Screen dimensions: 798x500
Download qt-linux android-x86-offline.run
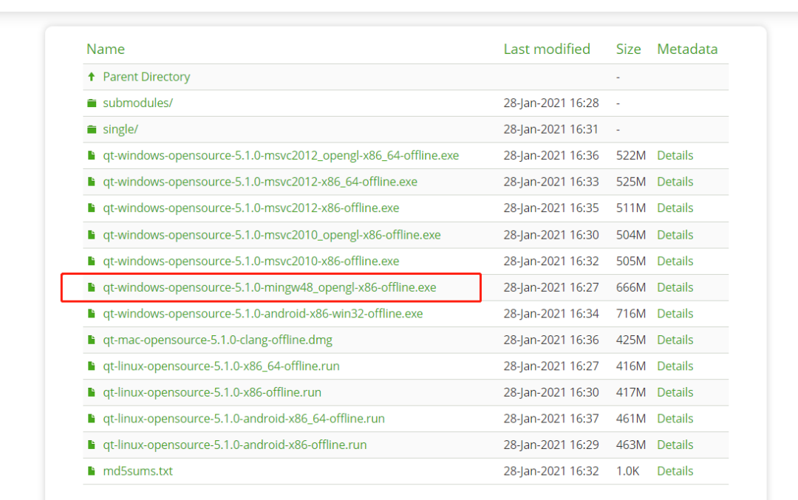pos(235,445)
